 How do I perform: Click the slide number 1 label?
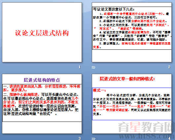coord(80,67)
